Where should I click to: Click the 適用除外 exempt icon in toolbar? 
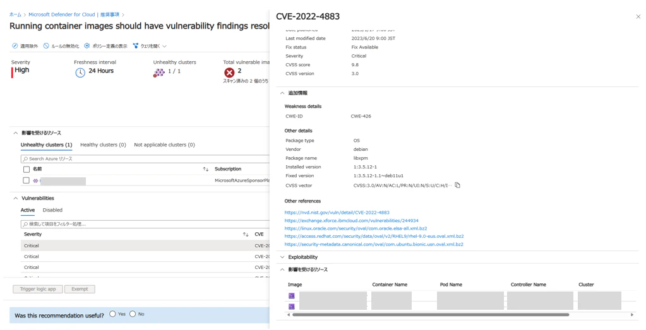15,46
